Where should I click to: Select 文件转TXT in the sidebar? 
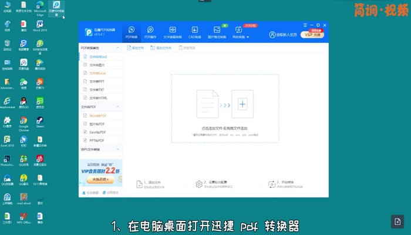pos(100,90)
